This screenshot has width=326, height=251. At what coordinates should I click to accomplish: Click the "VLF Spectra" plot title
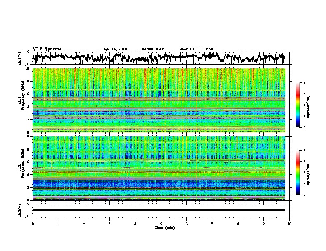pyautogui.click(x=47, y=49)
